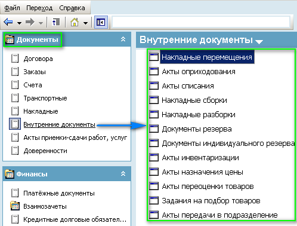Open the Взаимозачеты folder link
This screenshot has width=297, height=226.
point(45,206)
